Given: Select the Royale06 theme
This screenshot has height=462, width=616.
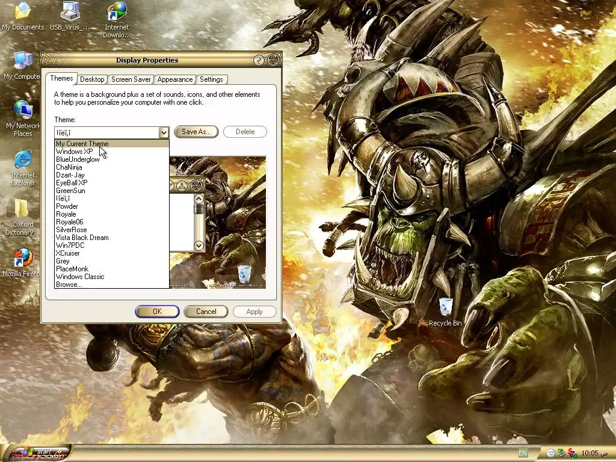Looking at the screenshot, I should click(111, 222).
